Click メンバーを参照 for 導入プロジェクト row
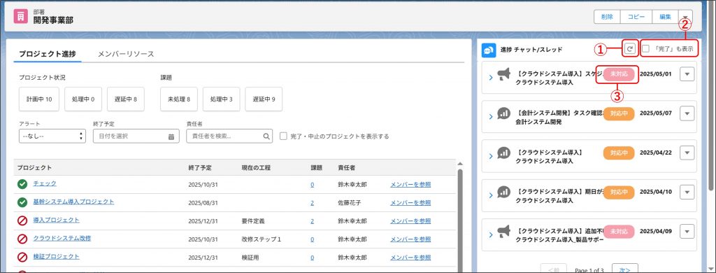 410,221
